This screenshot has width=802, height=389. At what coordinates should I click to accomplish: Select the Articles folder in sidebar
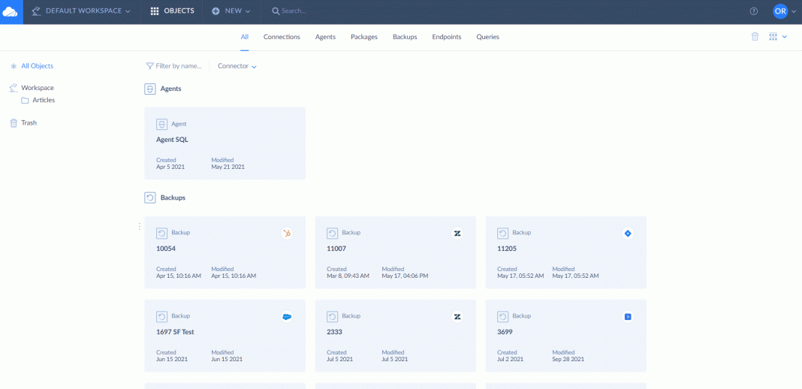[43, 100]
